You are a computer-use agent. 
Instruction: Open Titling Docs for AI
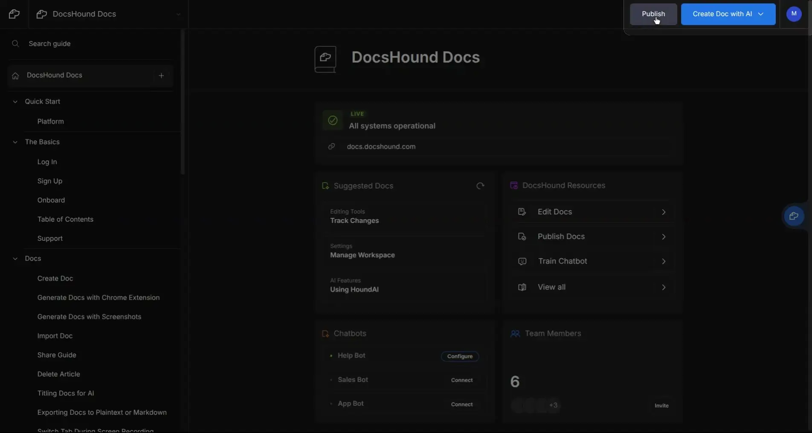66,393
